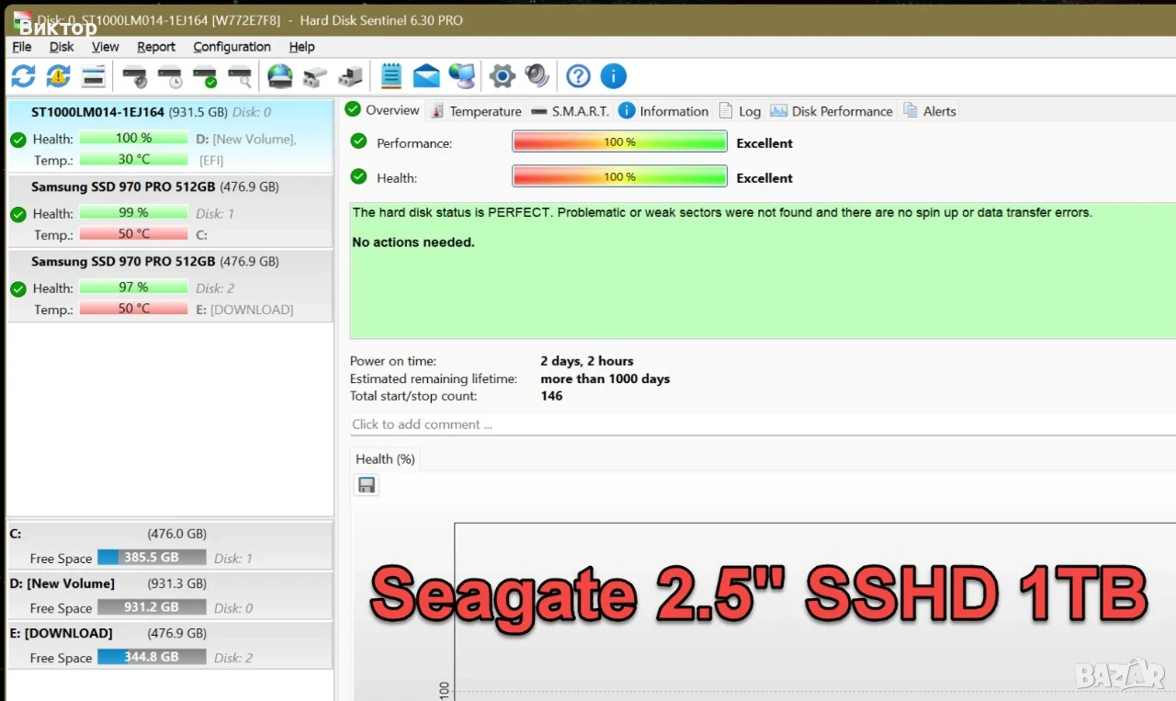Open the File menu

(22, 47)
